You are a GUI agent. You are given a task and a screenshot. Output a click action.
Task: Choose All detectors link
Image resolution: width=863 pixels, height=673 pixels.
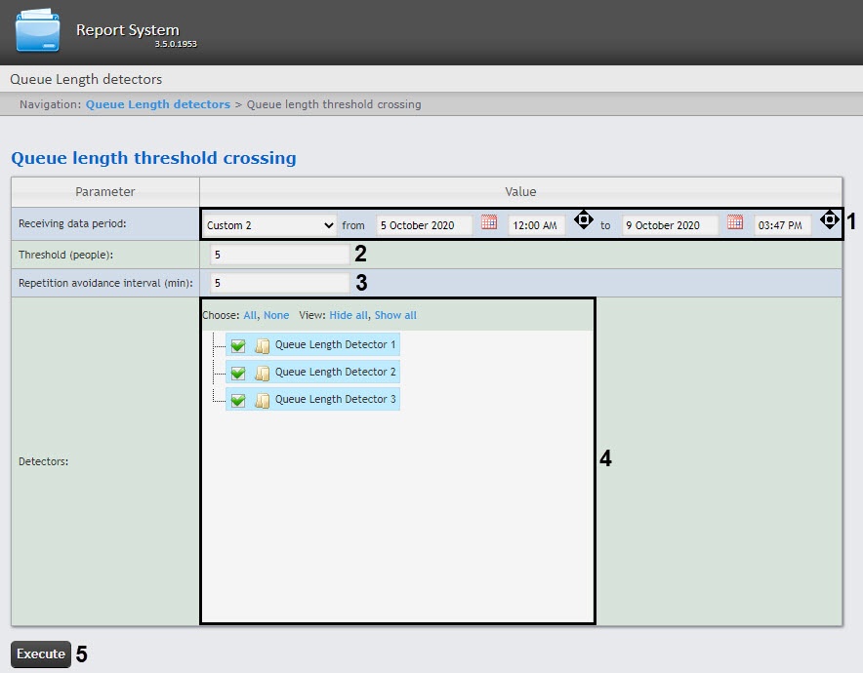(250, 315)
